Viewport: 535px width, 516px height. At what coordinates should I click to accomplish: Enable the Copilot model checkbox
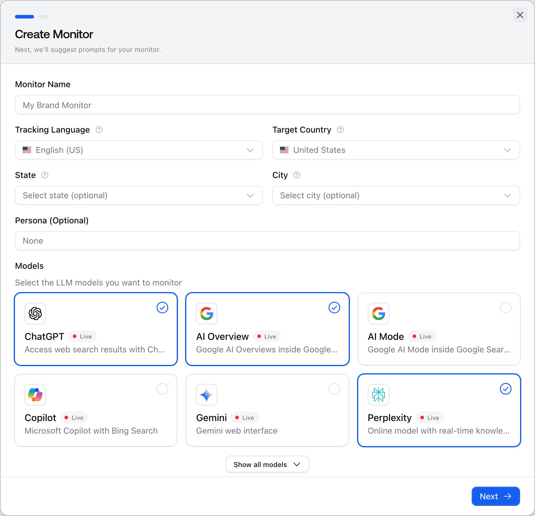(x=162, y=389)
